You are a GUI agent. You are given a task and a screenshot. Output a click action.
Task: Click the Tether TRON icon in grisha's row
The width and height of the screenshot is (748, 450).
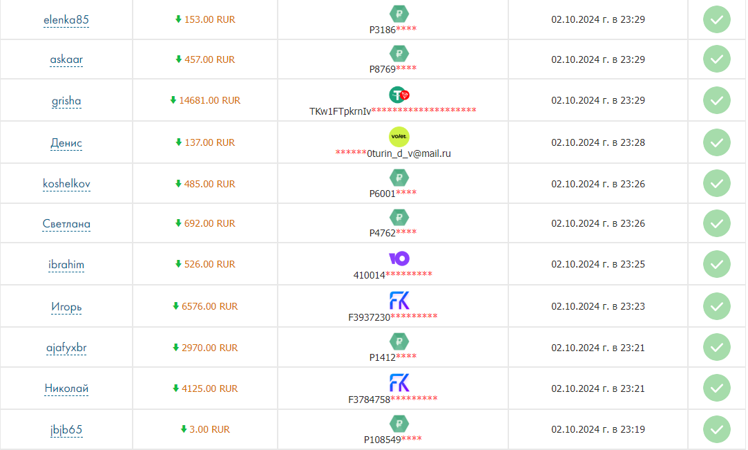click(399, 95)
